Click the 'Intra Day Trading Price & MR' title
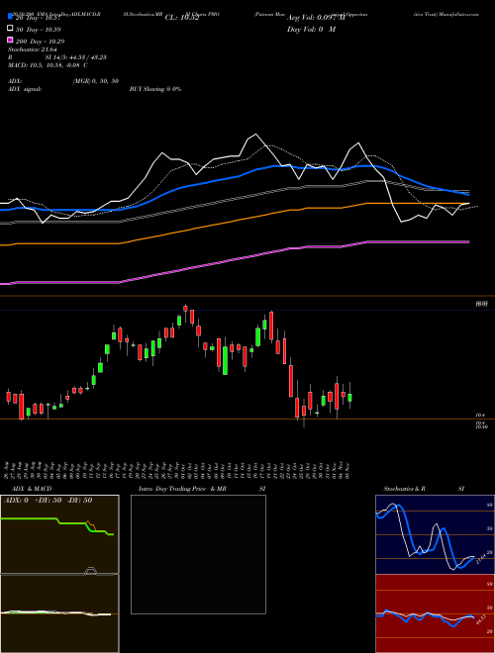 (182, 489)
